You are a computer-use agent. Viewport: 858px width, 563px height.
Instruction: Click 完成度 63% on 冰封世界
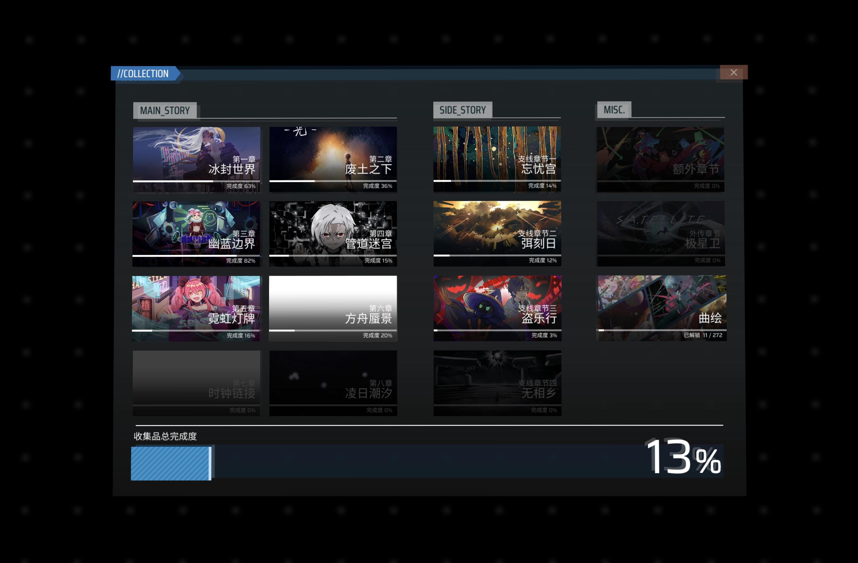[x=241, y=186]
